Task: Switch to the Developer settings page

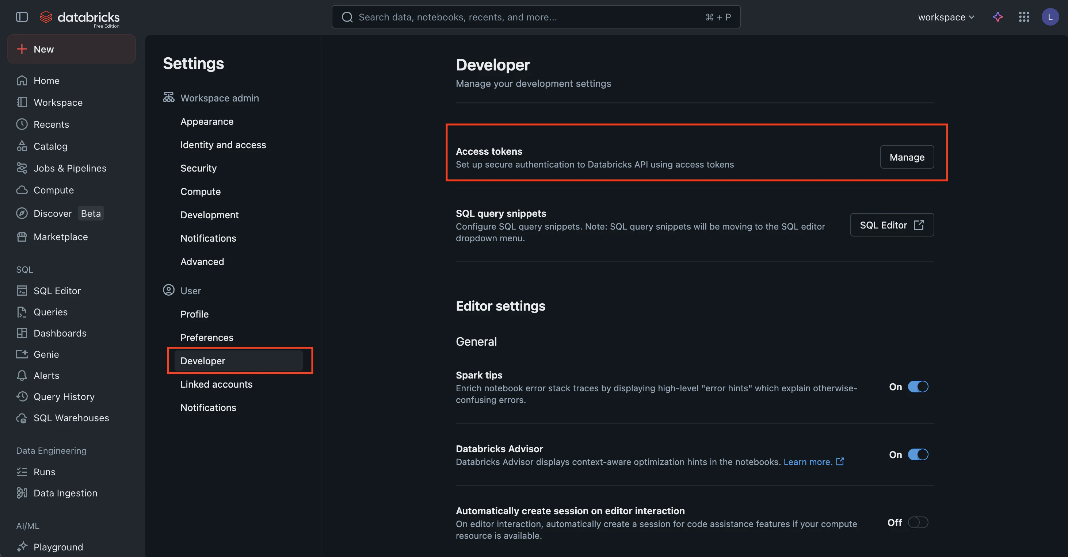Action: 203,361
